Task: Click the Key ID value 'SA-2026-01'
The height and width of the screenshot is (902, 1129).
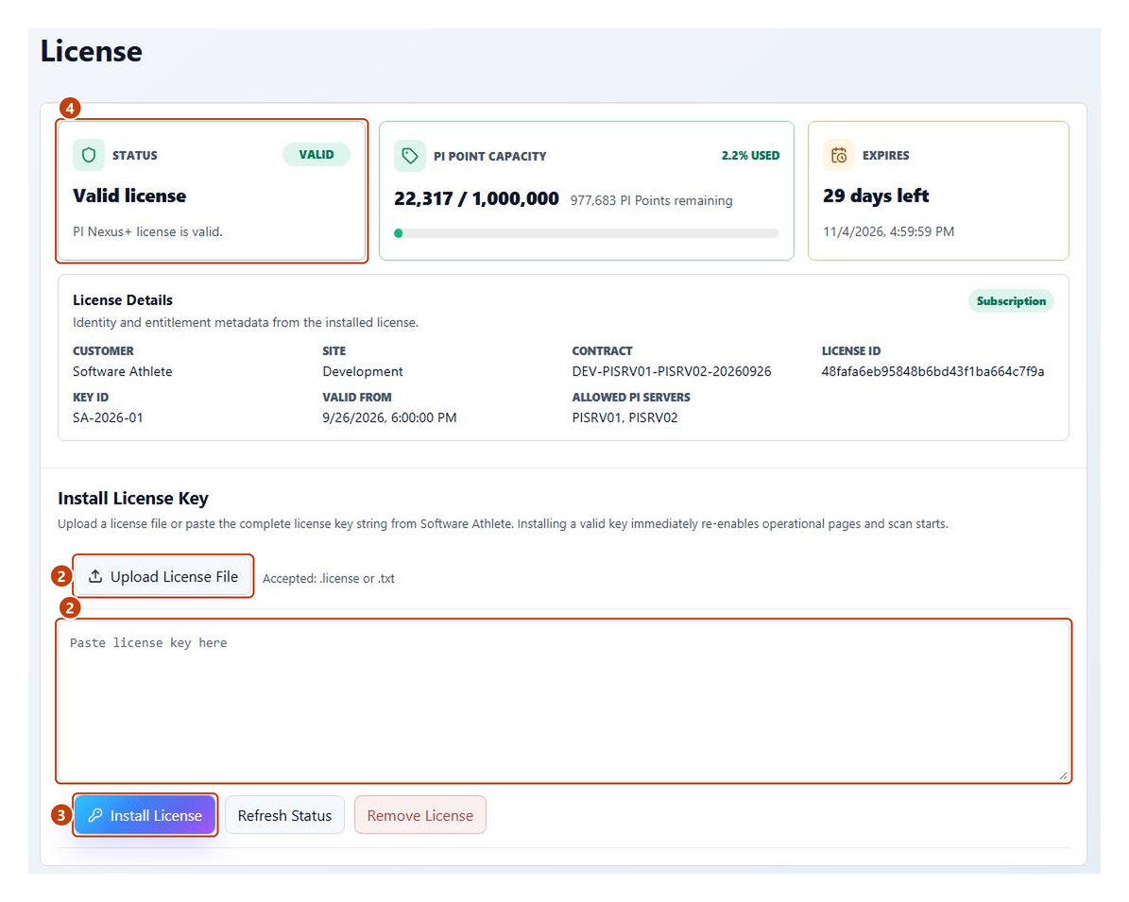Action: point(108,417)
